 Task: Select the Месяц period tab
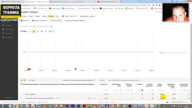pyautogui.click(x=44, y=16)
